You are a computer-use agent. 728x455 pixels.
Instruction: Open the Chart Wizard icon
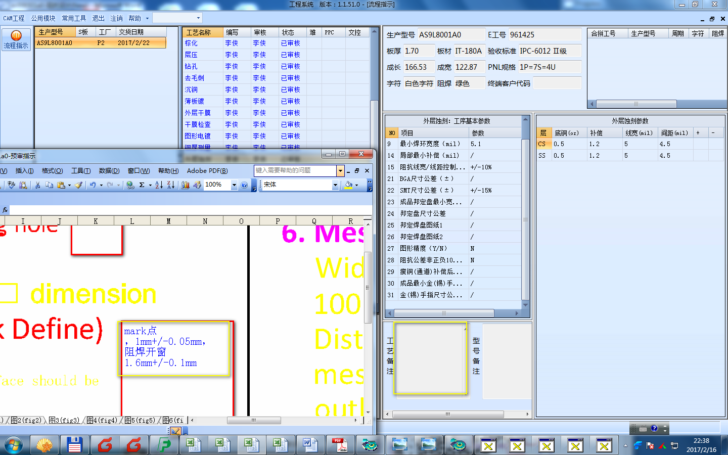186,185
